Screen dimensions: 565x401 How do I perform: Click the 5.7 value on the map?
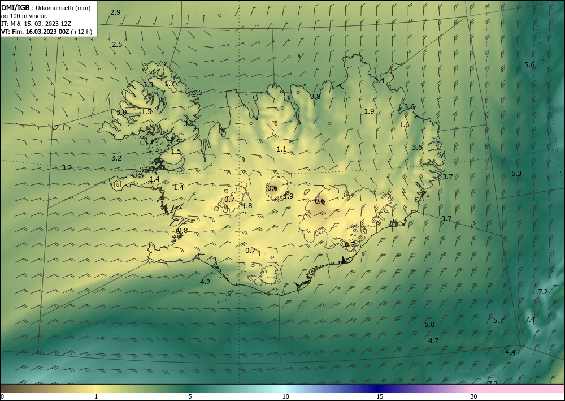498,321
